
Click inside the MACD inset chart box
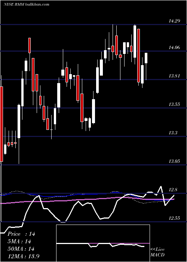[x=103, y=243]
